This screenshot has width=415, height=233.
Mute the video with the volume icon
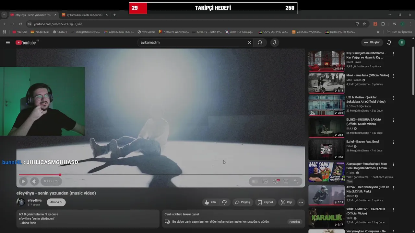[x=34, y=182]
